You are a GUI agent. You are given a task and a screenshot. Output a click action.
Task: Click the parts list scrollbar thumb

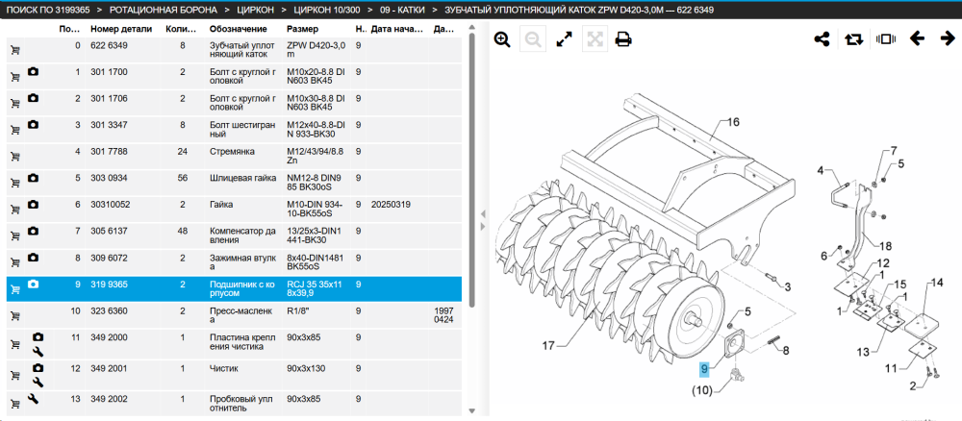pos(471,169)
